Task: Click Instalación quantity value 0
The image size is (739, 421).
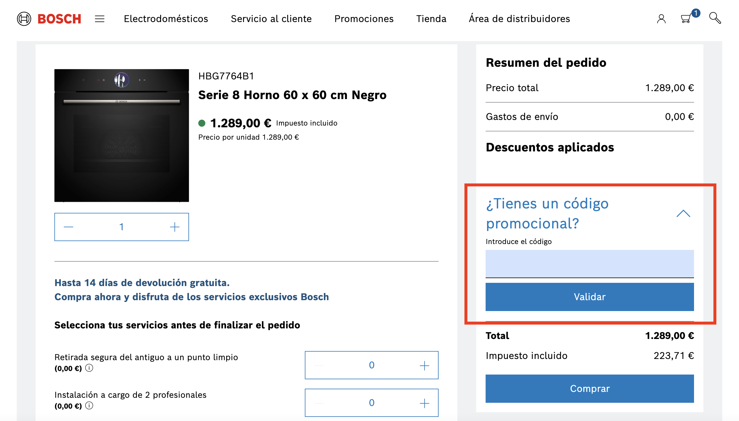Action: click(x=372, y=403)
